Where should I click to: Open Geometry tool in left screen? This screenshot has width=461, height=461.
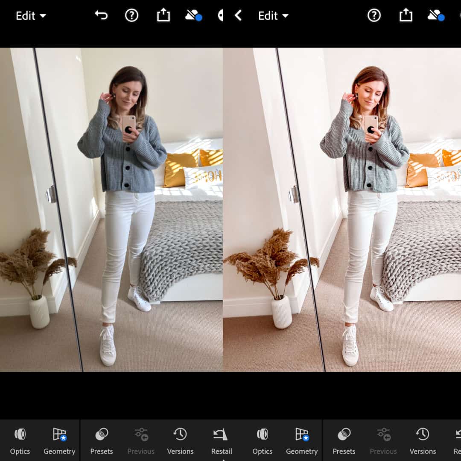tap(59, 441)
